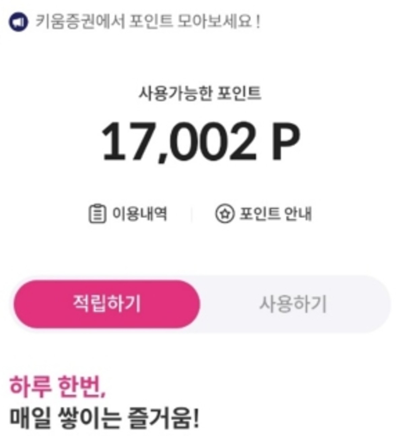Tap the 이용내역 clipboard icon

click(x=97, y=214)
